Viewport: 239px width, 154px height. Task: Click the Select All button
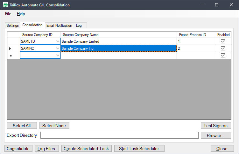(x=22, y=126)
